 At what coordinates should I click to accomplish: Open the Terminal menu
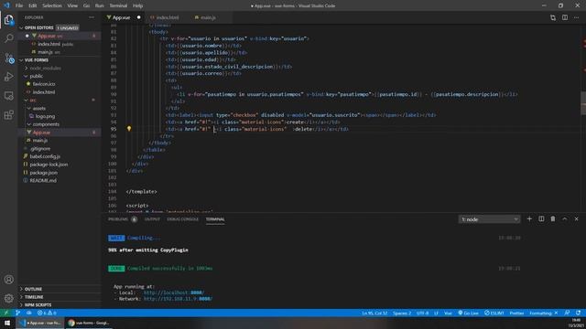pyautogui.click(x=118, y=5)
